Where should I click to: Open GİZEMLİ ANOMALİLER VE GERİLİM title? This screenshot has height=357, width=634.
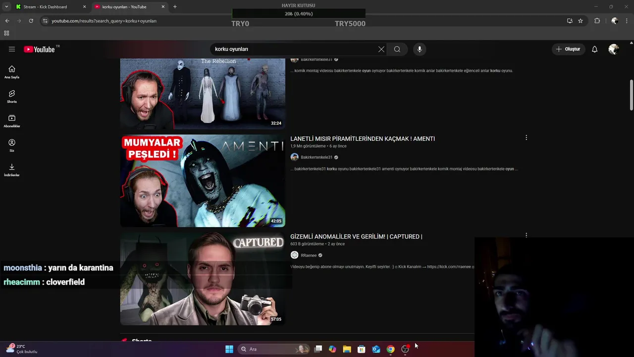tap(356, 237)
